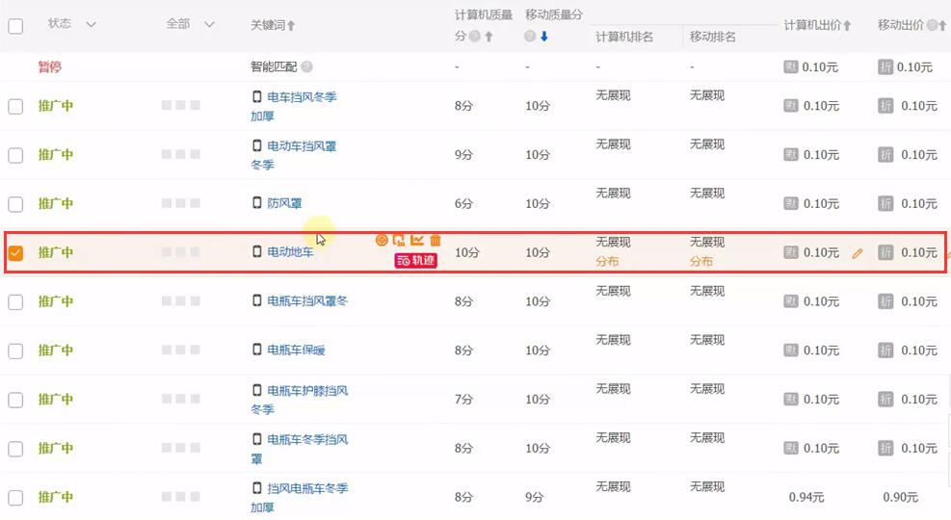Image resolution: width=951 pixels, height=520 pixels.
Task: Click the 0.94元 computer bid value
Action: (x=806, y=497)
